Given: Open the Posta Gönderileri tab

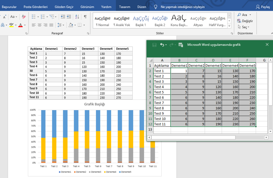Looking at the screenshot, I should (x=35, y=7).
